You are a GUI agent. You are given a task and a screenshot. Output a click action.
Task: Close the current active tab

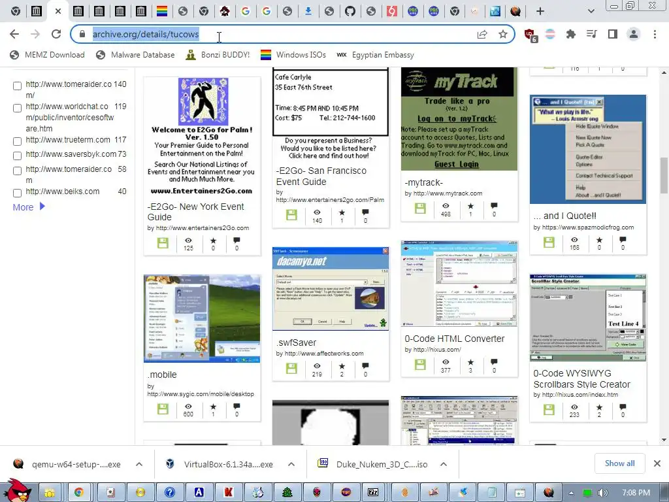[x=58, y=12]
